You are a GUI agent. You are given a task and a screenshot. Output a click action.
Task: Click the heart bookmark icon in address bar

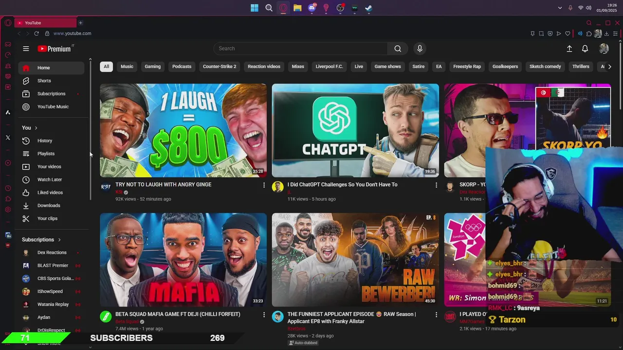pos(568,34)
